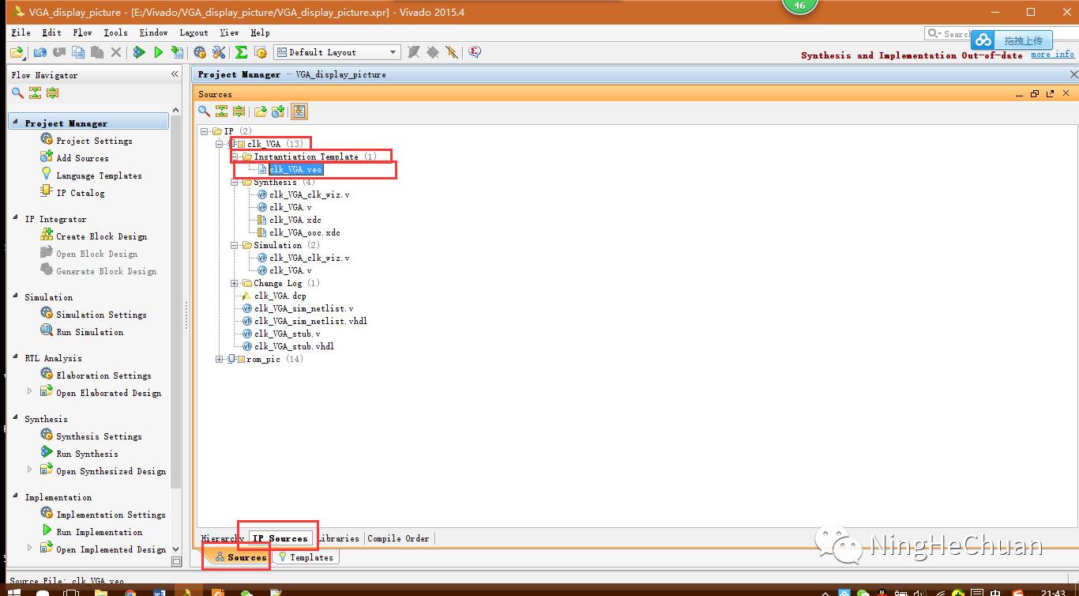1079x596 pixels.
Task: Expand the Change Log folder
Action: 235,283
